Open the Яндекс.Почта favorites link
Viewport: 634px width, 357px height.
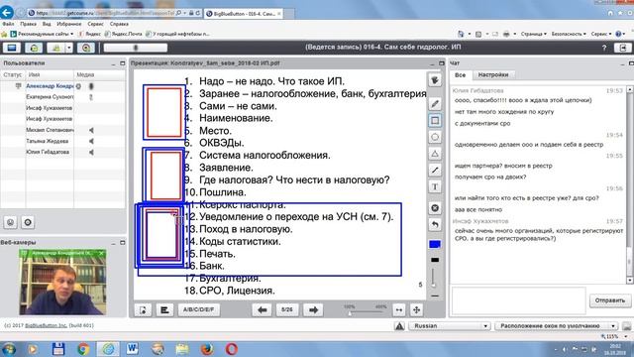pyautogui.click(x=123, y=34)
